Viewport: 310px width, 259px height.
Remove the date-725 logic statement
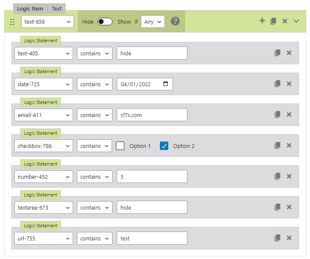[289, 84]
